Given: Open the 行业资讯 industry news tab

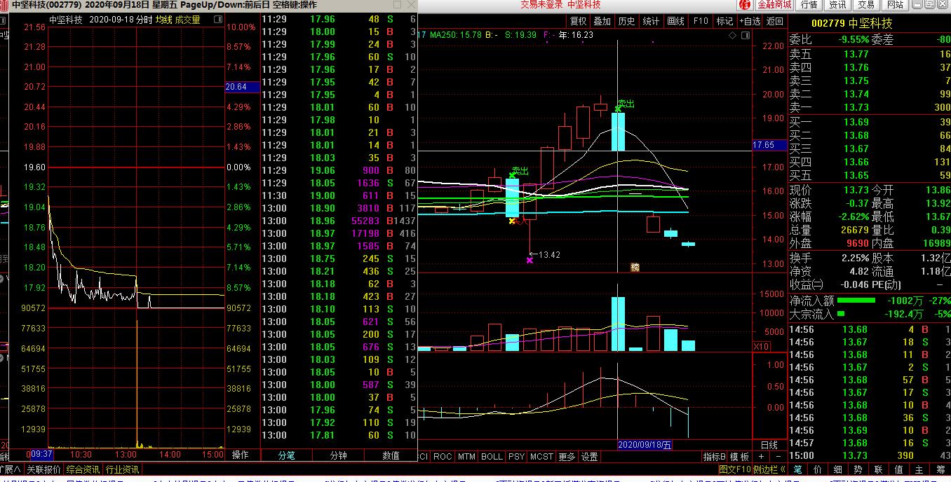Looking at the screenshot, I should [x=123, y=469].
